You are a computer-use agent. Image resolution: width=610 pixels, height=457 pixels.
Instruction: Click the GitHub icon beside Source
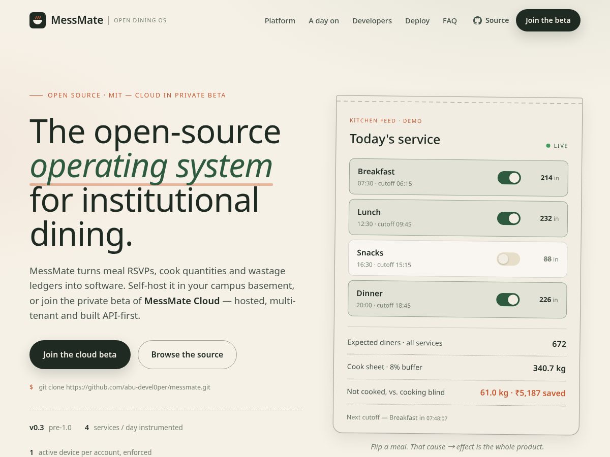[x=477, y=20]
